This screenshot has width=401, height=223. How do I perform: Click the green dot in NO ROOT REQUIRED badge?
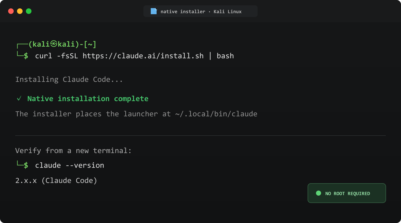click(x=319, y=193)
